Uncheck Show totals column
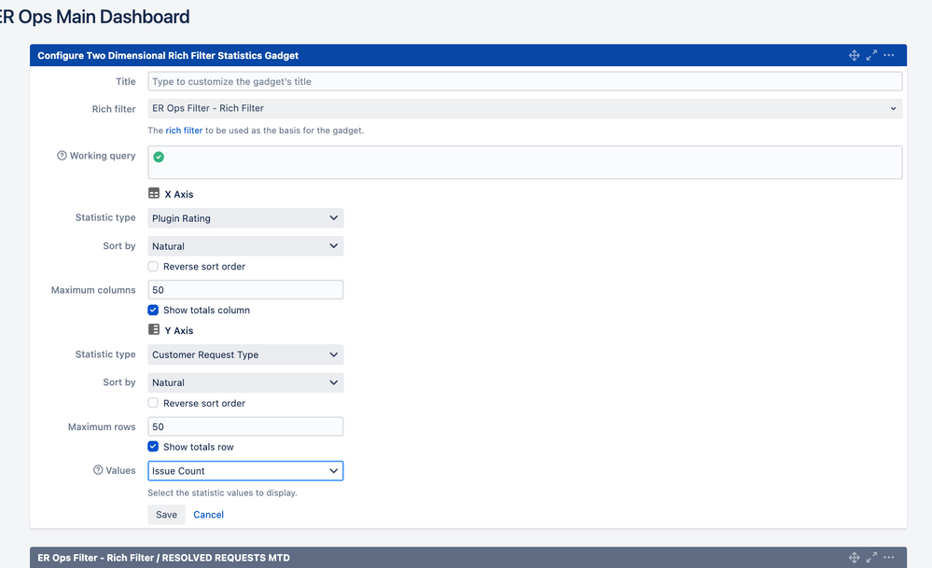This screenshot has height=568, width=932. coord(153,310)
